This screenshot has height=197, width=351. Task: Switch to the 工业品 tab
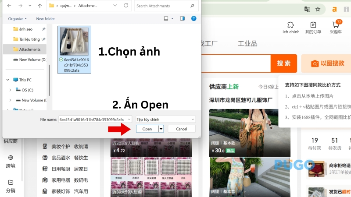click(247, 43)
